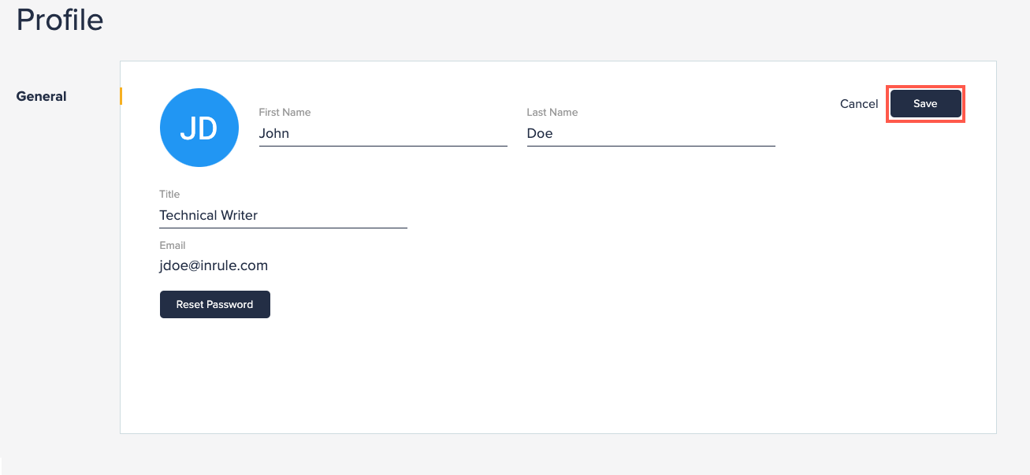The height and width of the screenshot is (475, 1030).
Task: Click the underline beneath the Title field
Action: (283, 228)
